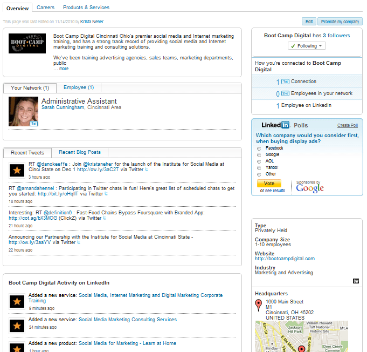Click the 2nd-degree badge next to Employees in your network
Viewport: 367px width, 352px height.
pos(285,93)
